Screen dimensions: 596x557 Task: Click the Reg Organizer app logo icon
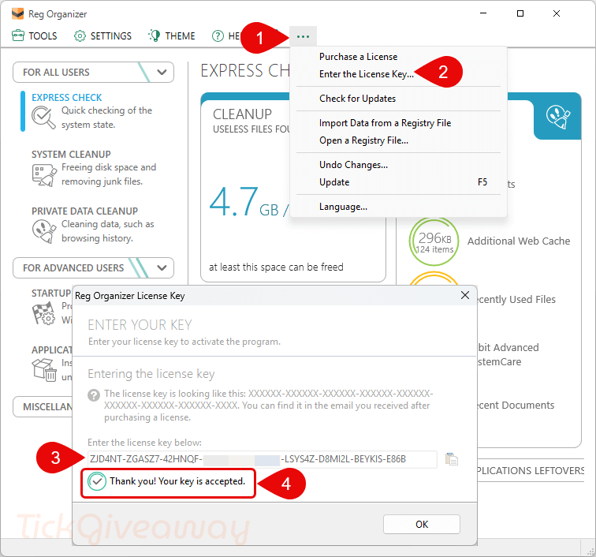pyautogui.click(x=17, y=13)
